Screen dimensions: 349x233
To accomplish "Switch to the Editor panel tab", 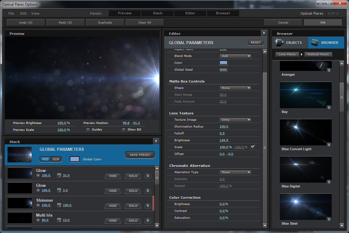I will pyautogui.click(x=190, y=13).
